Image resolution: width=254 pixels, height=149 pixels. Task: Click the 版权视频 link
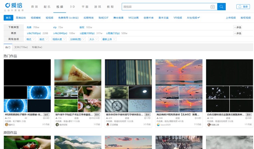[x=246, y=18]
